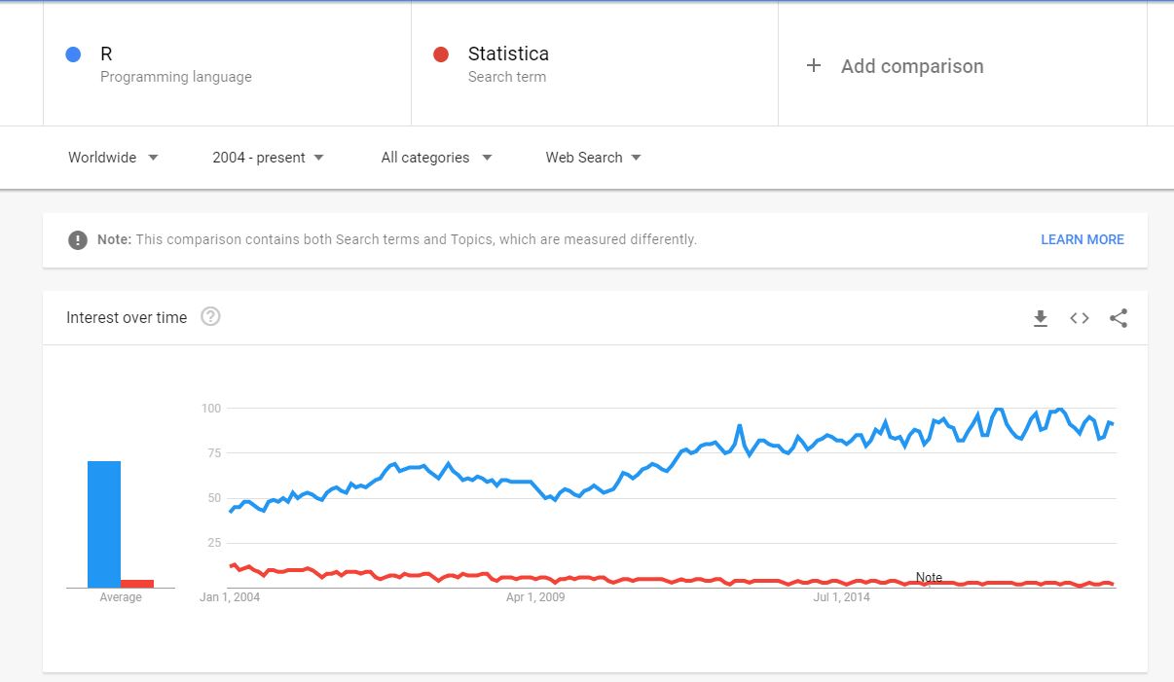Image resolution: width=1174 pixels, height=682 pixels.
Task: Click the Add comparison button
Action: tap(912, 66)
